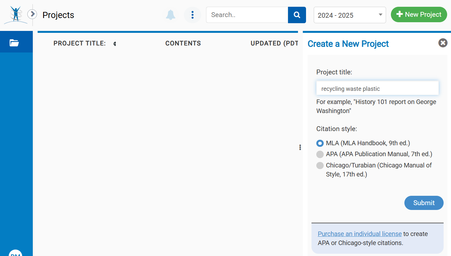Open the notifications bell
This screenshot has height=256, width=451.
170,15
